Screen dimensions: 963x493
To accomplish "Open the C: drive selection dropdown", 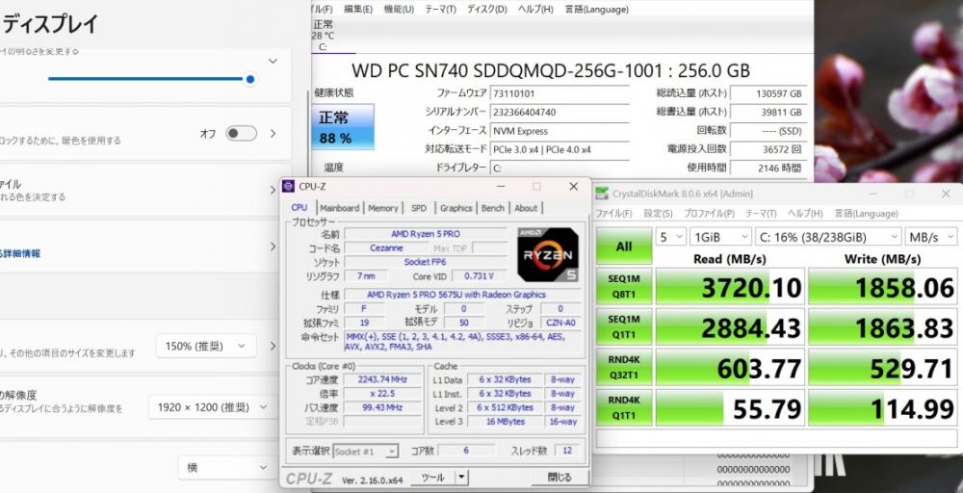I will coord(828,236).
